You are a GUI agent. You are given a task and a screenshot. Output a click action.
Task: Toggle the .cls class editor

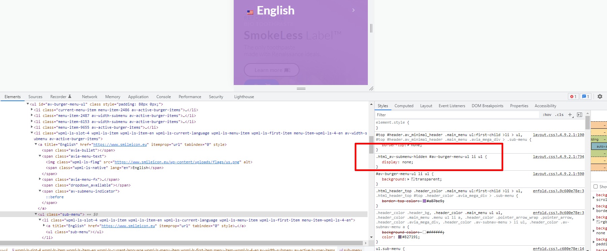click(560, 115)
